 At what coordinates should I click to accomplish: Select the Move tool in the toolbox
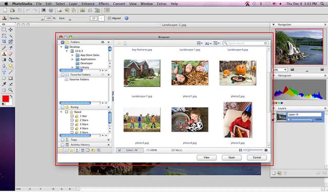[x=11, y=30]
